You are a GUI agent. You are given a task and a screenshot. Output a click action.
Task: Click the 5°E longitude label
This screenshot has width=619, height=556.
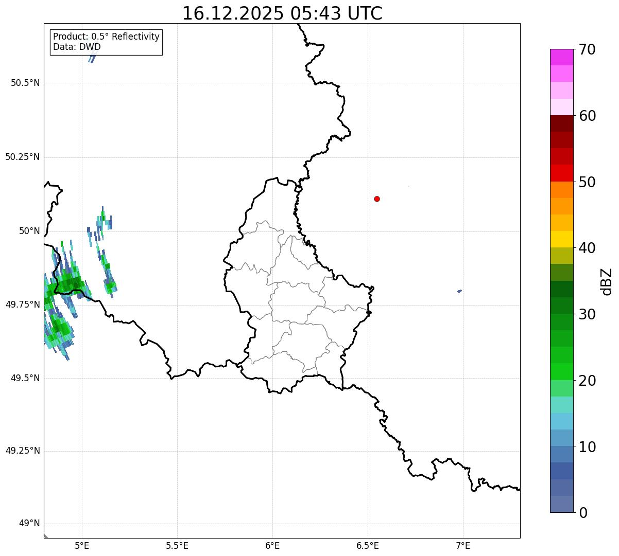pyautogui.click(x=82, y=545)
